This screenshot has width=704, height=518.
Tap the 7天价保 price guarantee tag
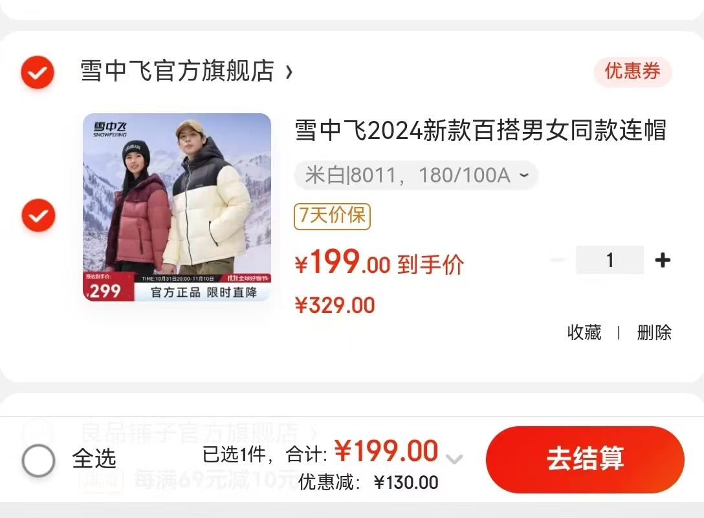click(332, 216)
